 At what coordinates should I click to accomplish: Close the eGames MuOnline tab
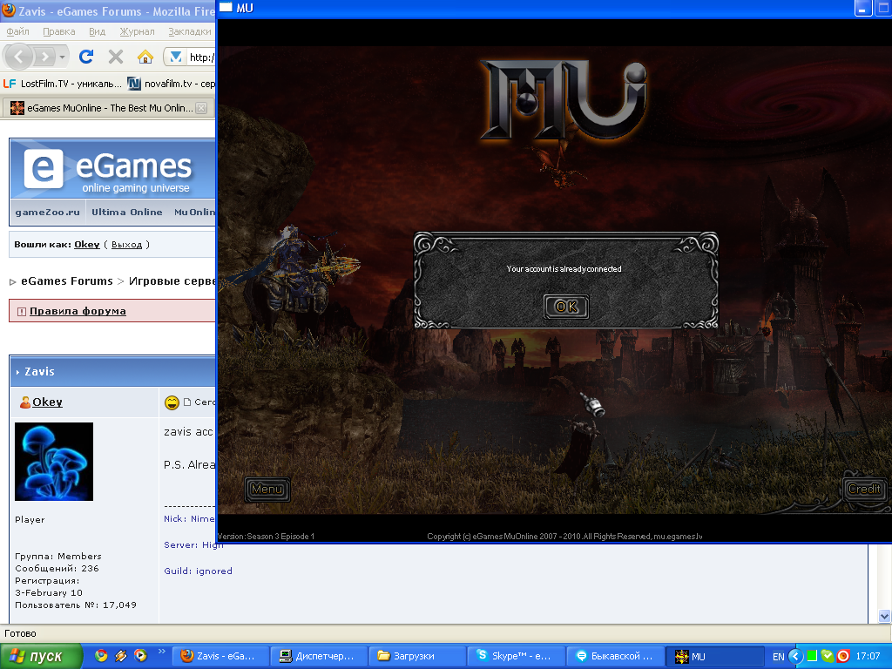[201, 108]
